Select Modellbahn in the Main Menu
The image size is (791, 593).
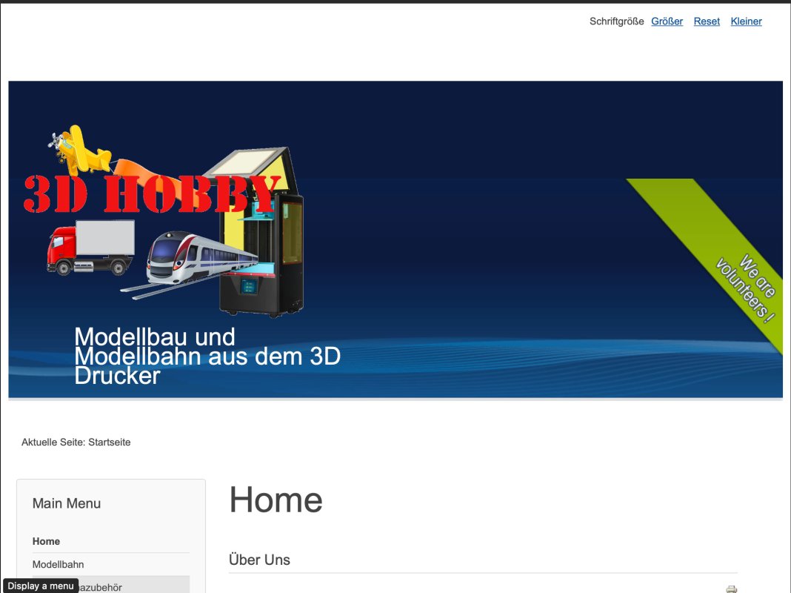58,564
